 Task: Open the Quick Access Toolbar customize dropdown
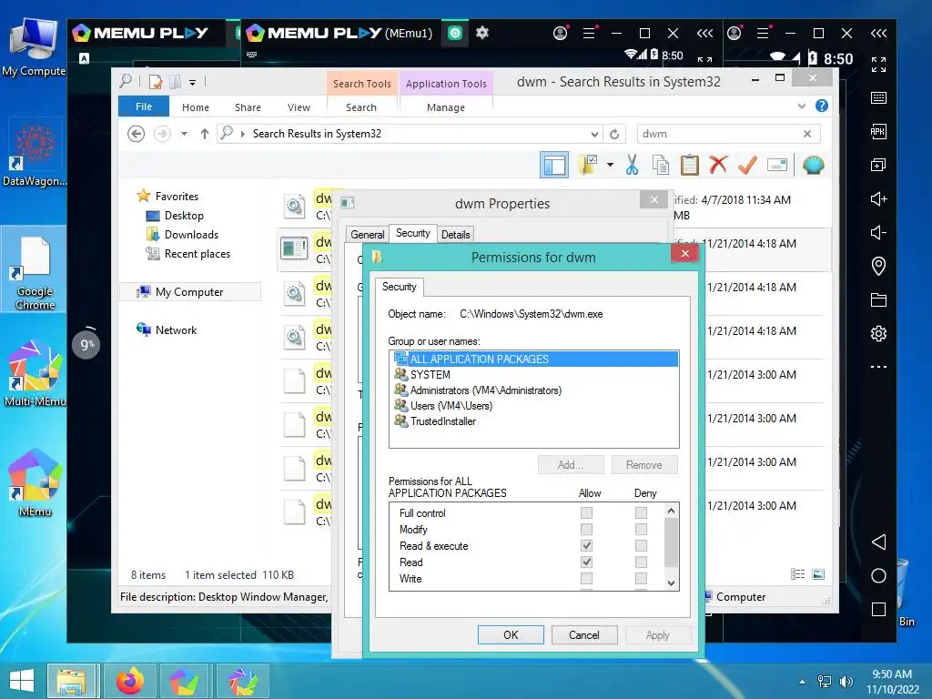point(193,83)
